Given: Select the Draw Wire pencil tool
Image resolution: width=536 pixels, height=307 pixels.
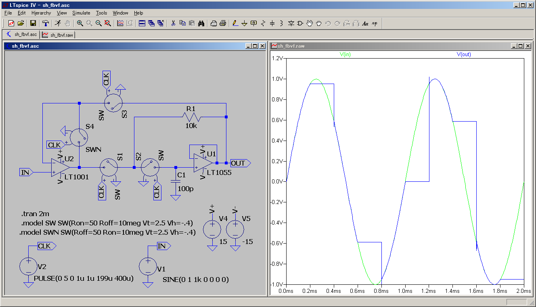Looking at the screenshot, I should 235,23.
